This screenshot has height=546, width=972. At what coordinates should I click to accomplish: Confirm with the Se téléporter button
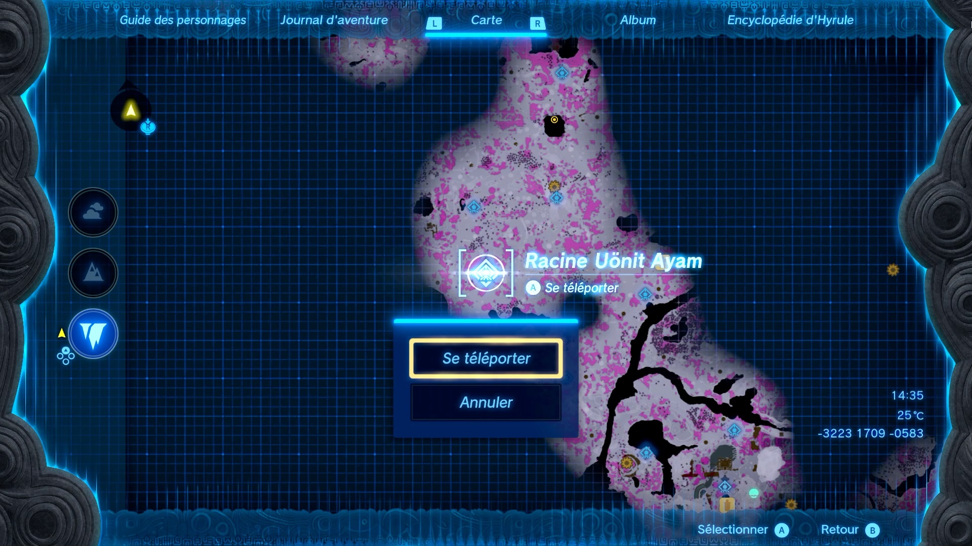(x=486, y=358)
